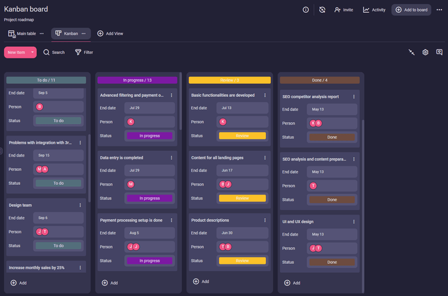Click the Add to board button
Image resolution: width=448 pixels, height=296 pixels.
[411, 10]
